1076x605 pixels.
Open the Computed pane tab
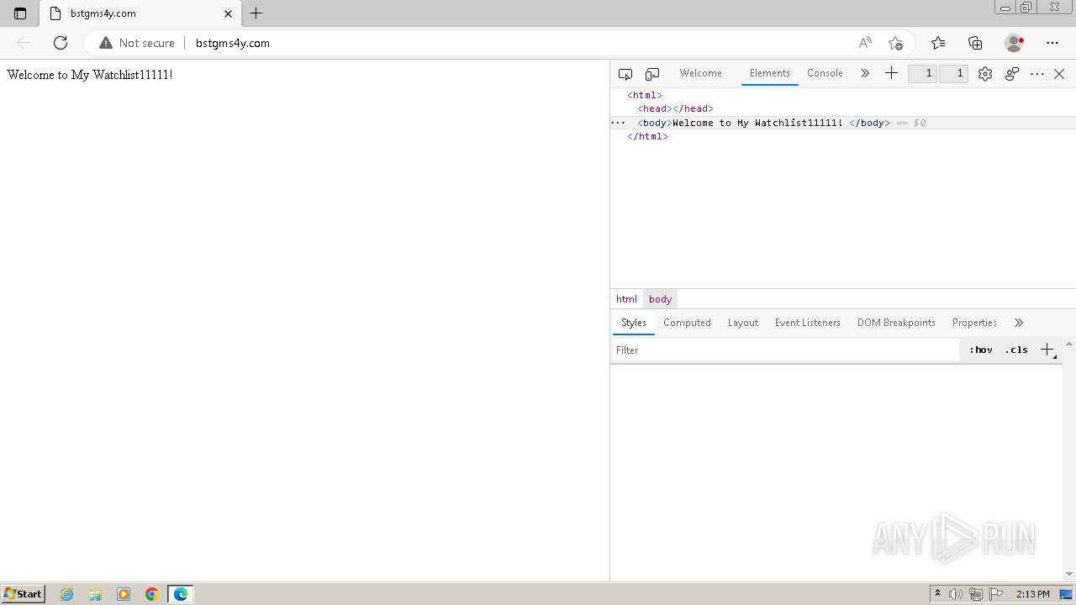(687, 323)
